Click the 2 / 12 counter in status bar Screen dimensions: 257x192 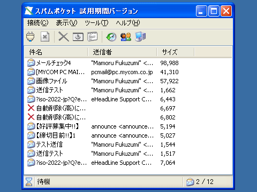(205, 182)
